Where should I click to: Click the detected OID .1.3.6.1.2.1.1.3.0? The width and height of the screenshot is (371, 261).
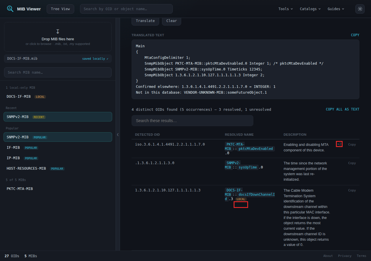pos(155,163)
